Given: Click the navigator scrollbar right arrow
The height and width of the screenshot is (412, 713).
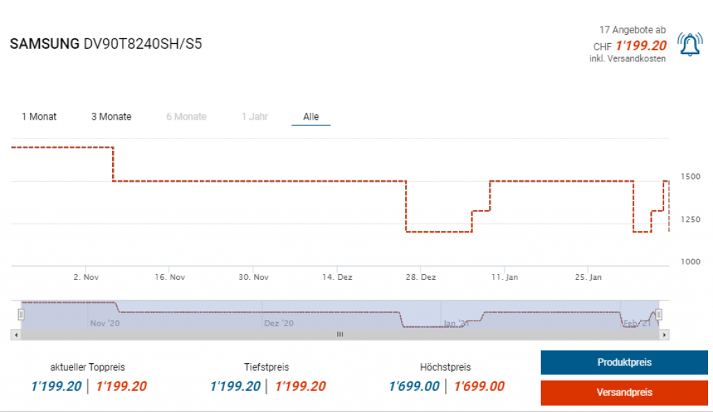Looking at the screenshot, I should coord(665,335).
